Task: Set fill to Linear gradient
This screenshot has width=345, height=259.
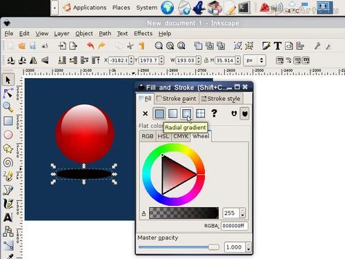Action: (173, 113)
